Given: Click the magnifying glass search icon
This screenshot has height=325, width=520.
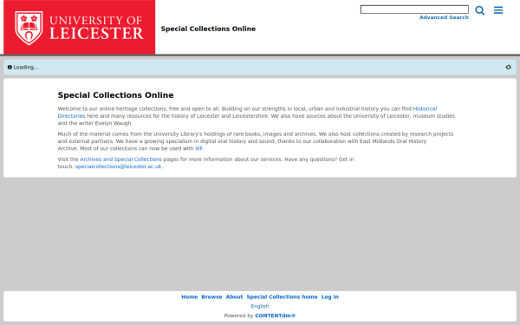Looking at the screenshot, I should 479,10.
